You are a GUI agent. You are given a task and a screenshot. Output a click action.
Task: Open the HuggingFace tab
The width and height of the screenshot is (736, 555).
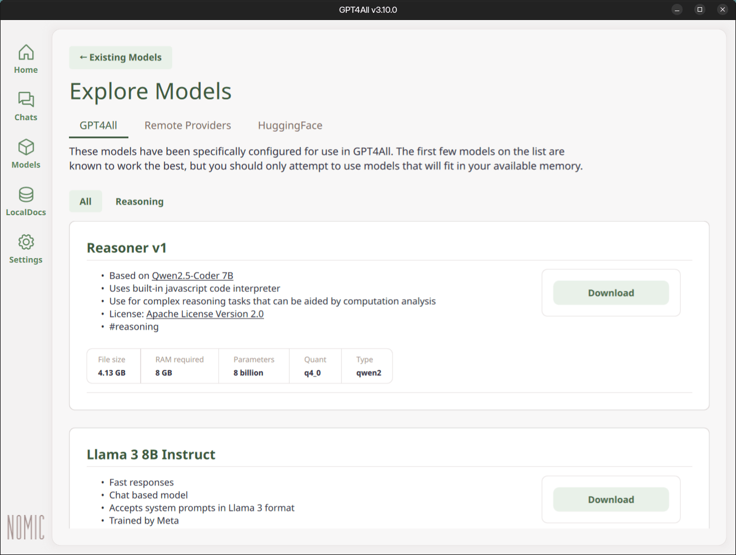click(x=290, y=126)
